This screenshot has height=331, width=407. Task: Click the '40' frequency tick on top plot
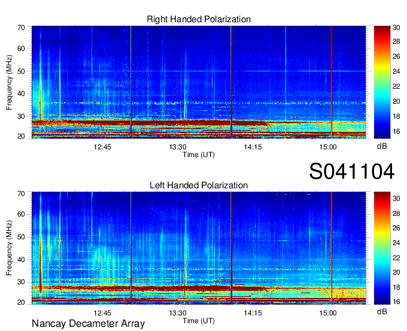(21, 94)
